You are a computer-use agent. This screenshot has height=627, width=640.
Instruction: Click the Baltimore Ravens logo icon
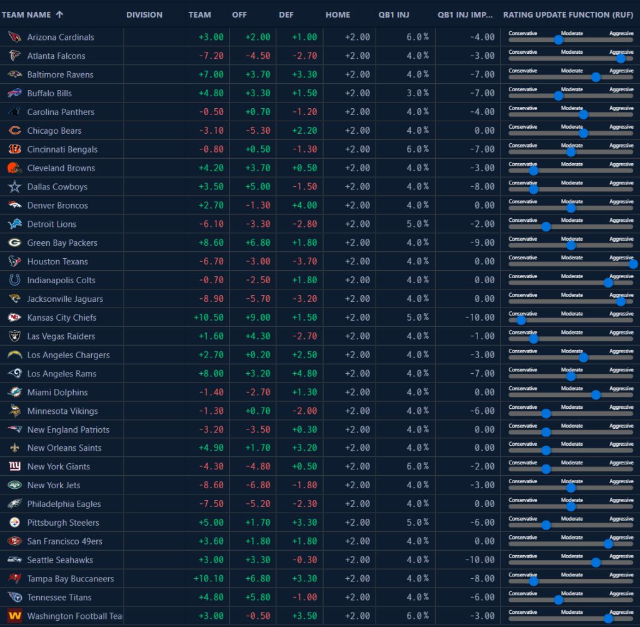(x=15, y=74)
